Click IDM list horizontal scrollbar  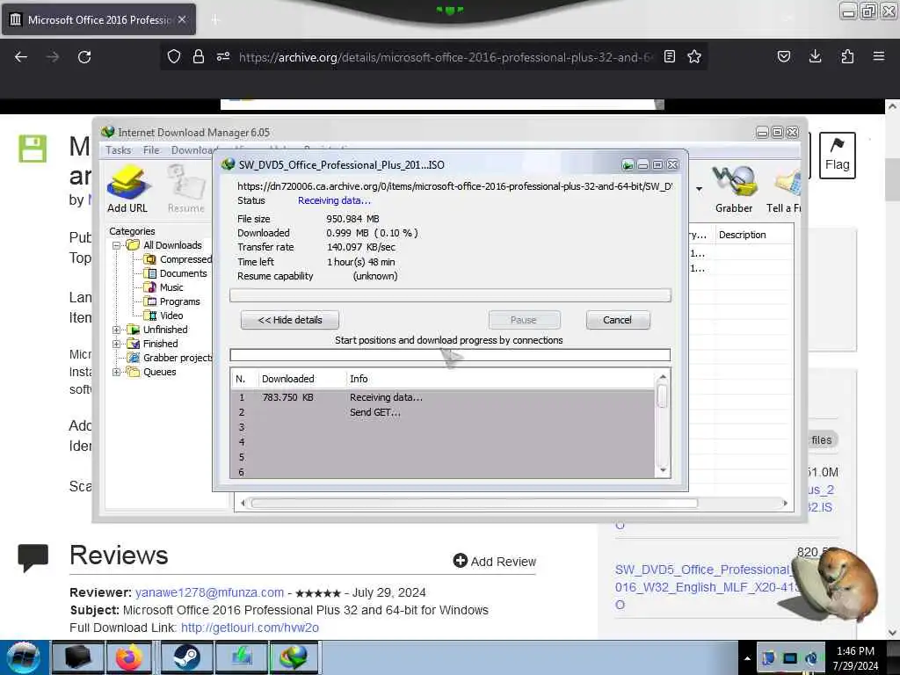pos(474,503)
